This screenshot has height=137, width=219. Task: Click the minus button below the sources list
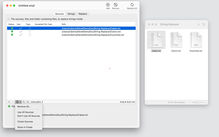pos(13,102)
